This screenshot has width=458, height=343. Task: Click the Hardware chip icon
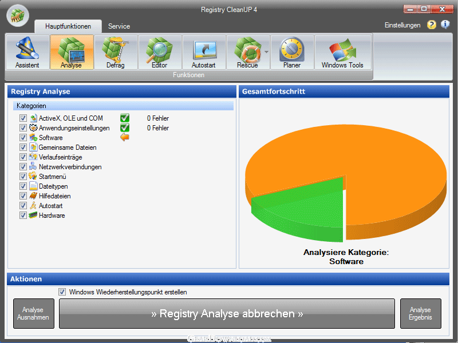click(x=33, y=216)
